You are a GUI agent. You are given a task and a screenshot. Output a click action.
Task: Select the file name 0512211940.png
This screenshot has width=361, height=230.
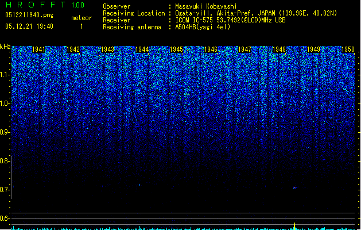point(29,16)
